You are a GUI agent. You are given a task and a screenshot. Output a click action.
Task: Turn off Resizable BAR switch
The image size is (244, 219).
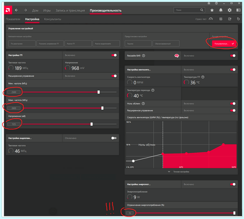click(x=233, y=56)
